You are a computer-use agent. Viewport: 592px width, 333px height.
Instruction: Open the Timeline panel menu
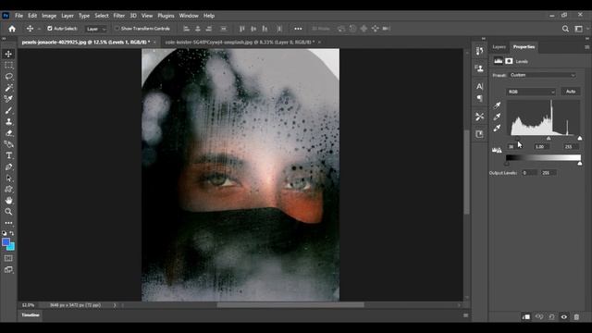(466, 315)
